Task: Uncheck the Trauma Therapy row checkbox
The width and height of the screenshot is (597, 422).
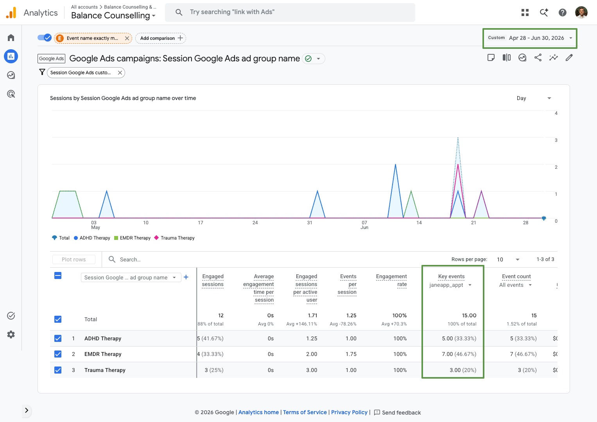Action: [x=58, y=370]
